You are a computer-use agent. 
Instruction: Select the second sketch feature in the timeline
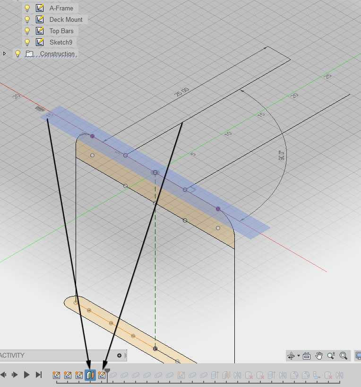pyautogui.click(x=68, y=375)
